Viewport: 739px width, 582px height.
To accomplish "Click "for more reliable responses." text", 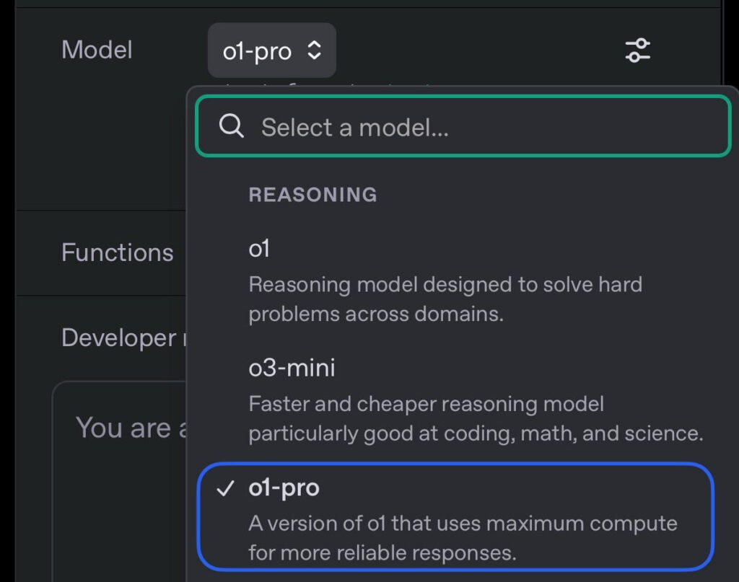I will (x=382, y=553).
